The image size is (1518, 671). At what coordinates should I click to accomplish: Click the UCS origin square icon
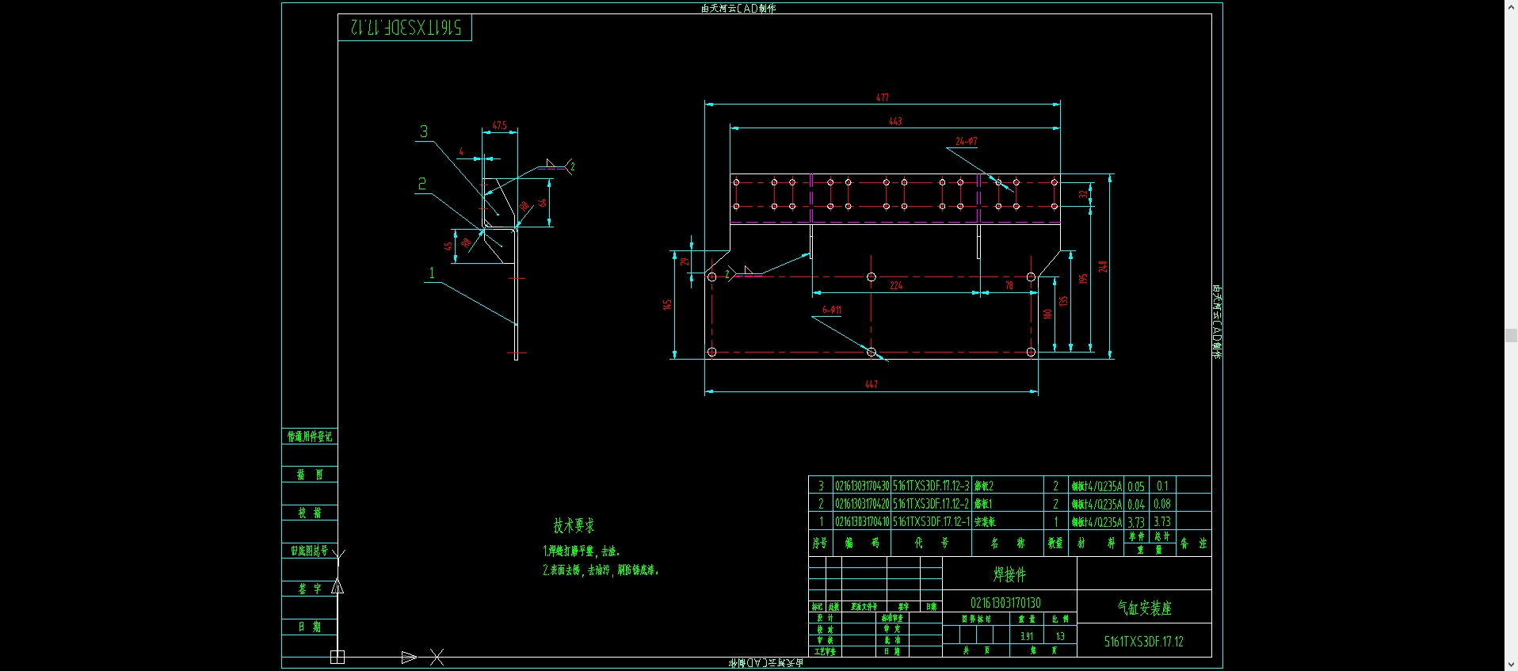tap(338, 657)
